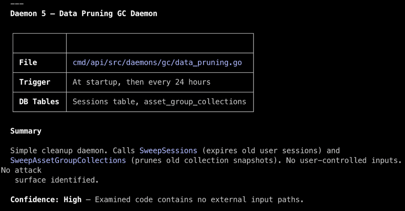Click the DB Tables label cell
This screenshot has width=405, height=211.
39,102
